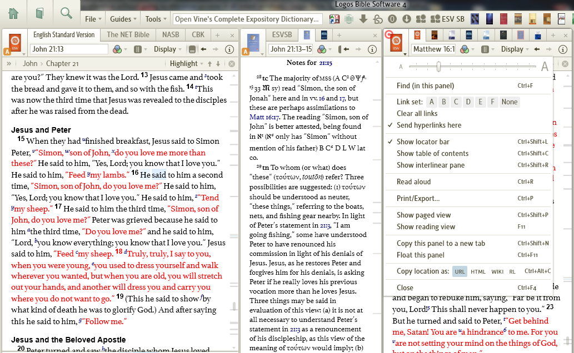The width and height of the screenshot is (574, 353).
Task: Open the Guides menu
Action: pyautogui.click(x=123, y=19)
